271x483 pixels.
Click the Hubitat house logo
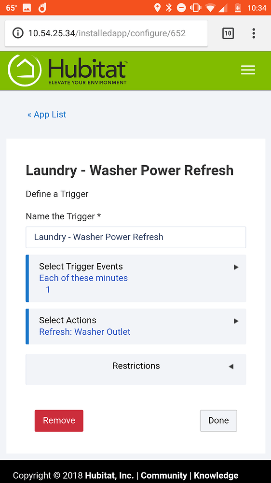pos(25,71)
